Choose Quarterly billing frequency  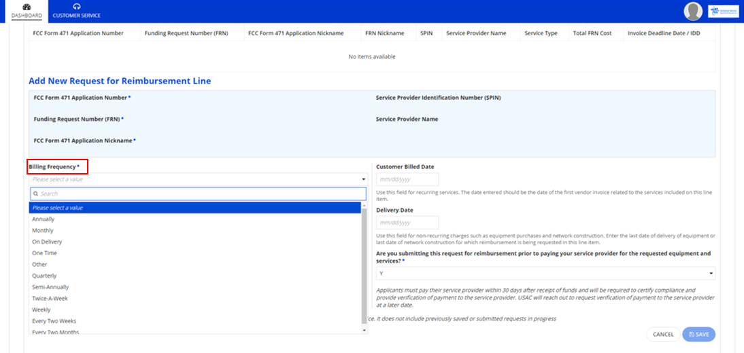click(195, 276)
